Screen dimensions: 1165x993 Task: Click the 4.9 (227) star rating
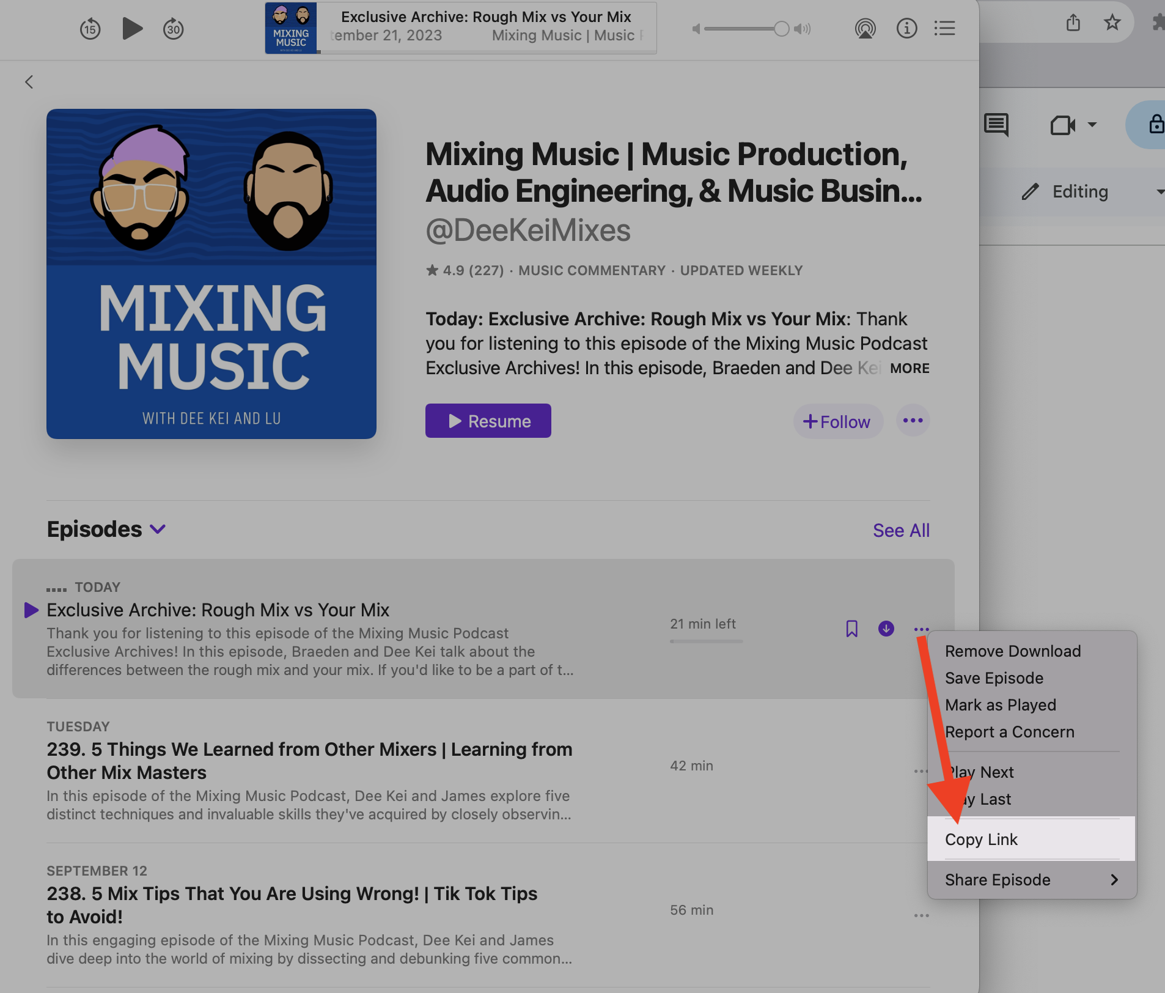[x=465, y=270]
